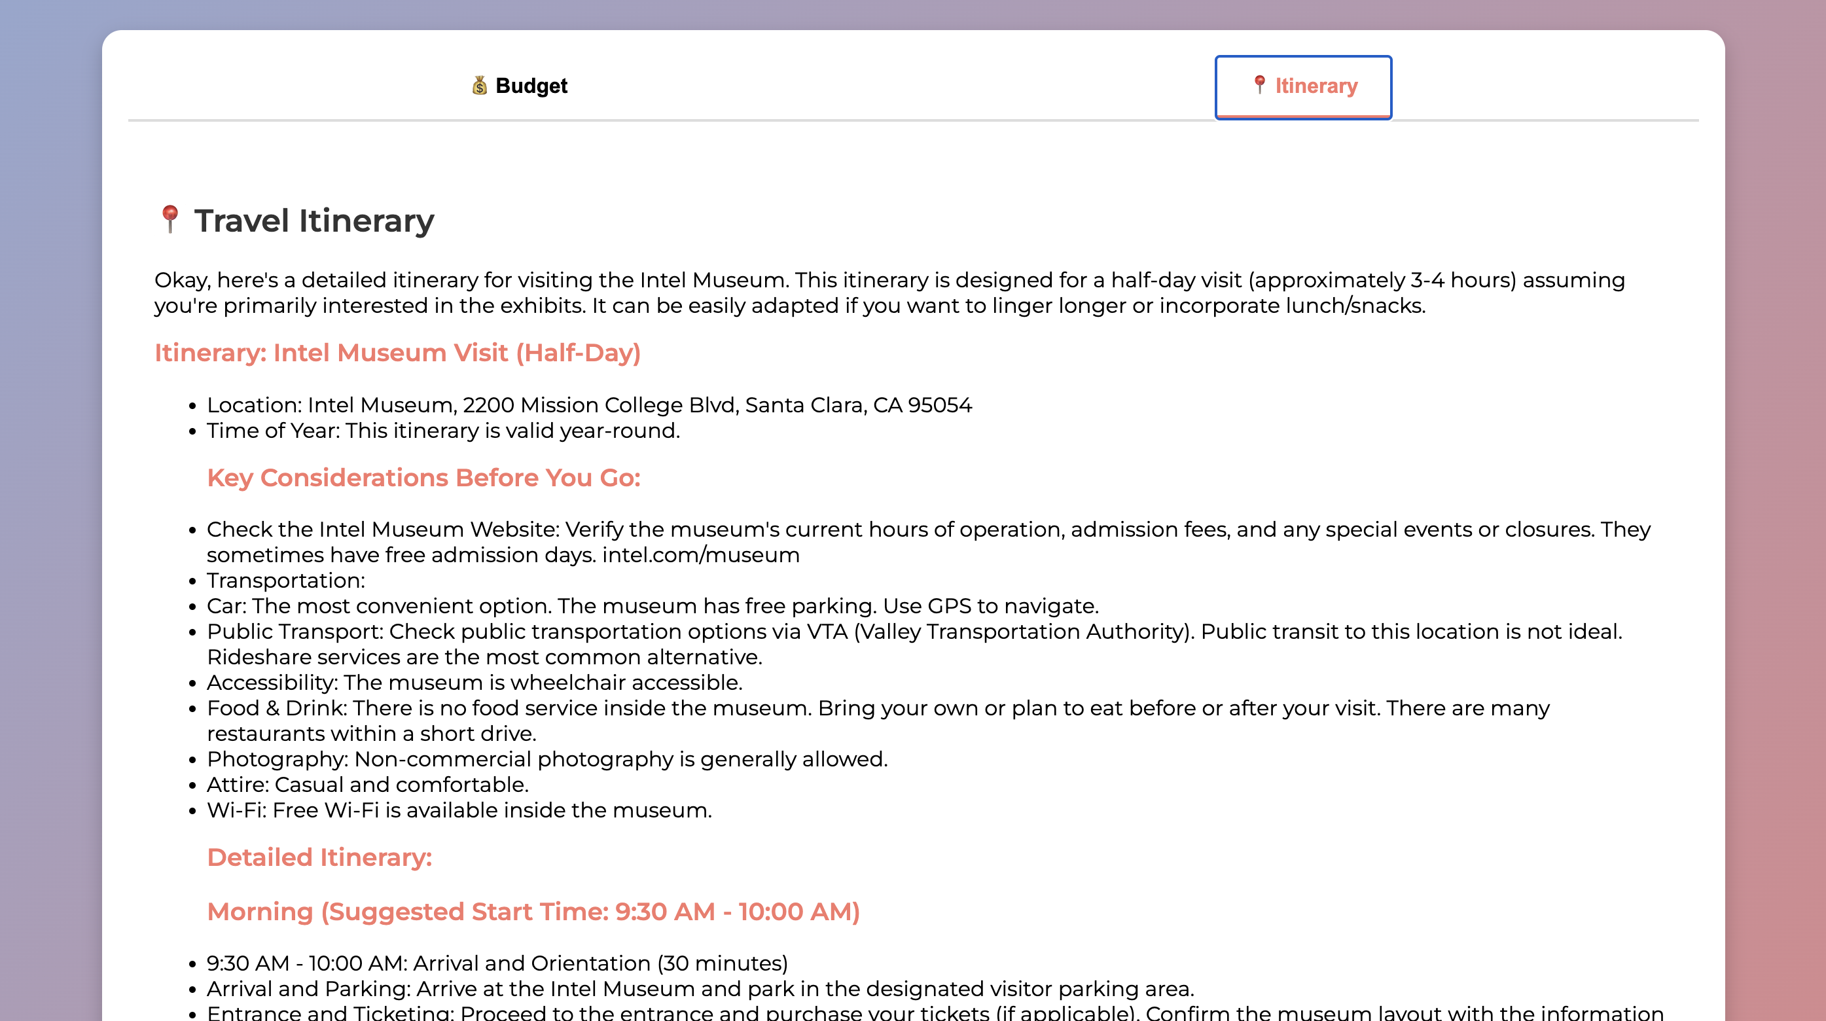Viewport: 1826px width, 1021px height.
Task: Click the pushpin icon in Itinerary tab
Action: point(1259,85)
